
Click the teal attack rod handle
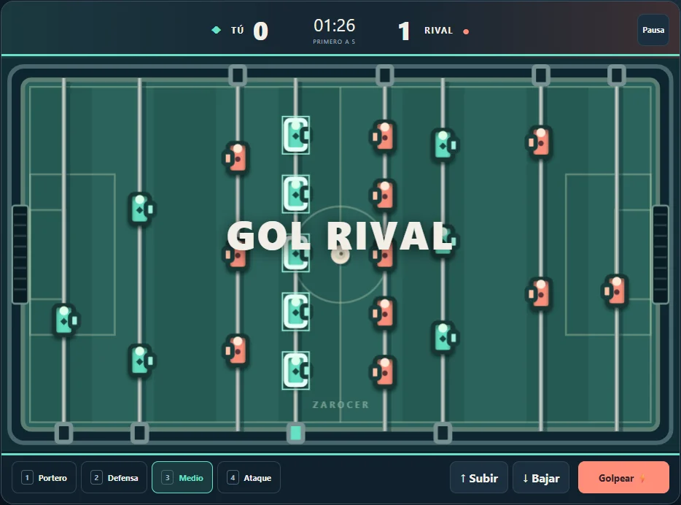click(443, 433)
